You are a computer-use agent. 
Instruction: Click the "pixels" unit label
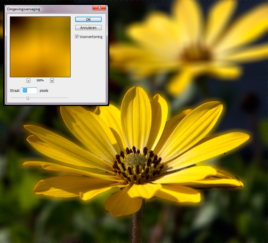click(x=44, y=91)
